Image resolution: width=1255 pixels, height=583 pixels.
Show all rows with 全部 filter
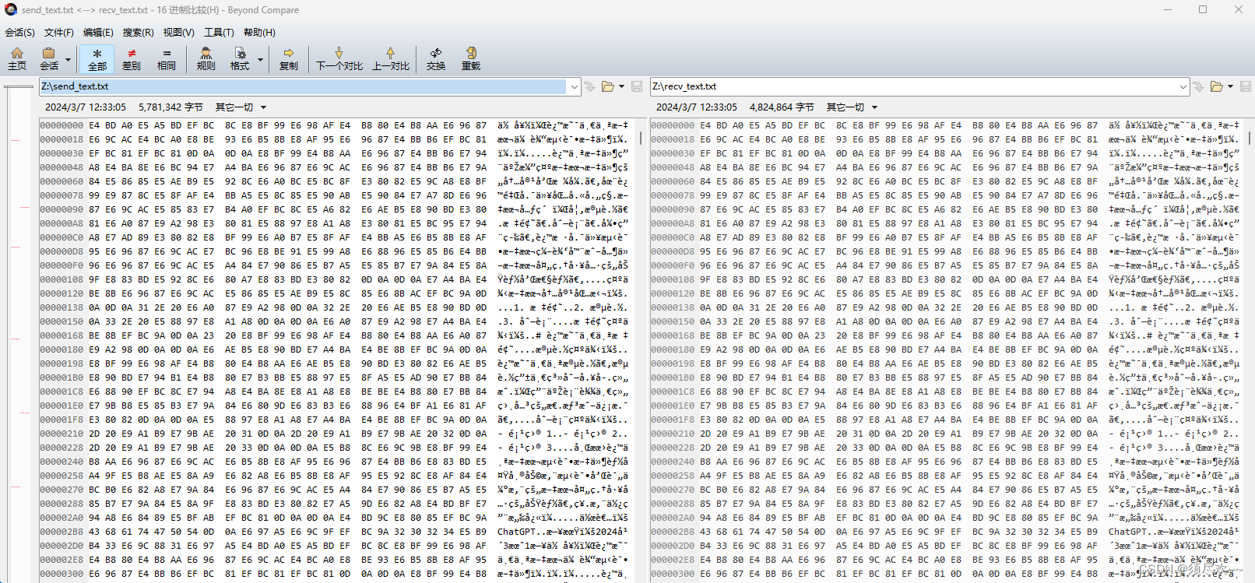[x=97, y=59]
